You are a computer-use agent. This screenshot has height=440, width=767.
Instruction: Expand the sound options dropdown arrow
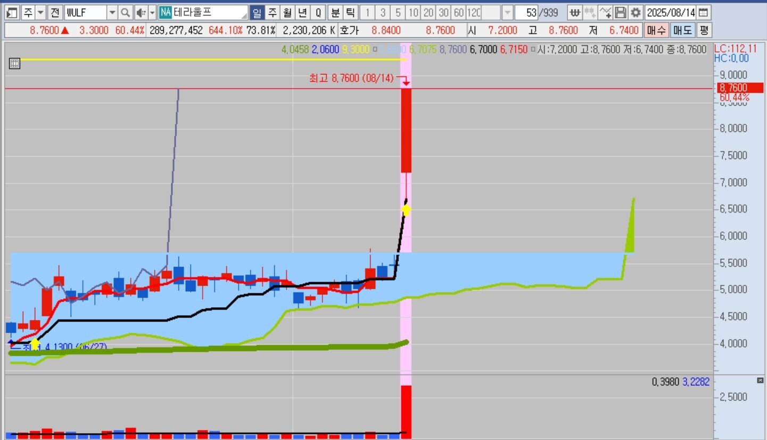tap(152, 12)
